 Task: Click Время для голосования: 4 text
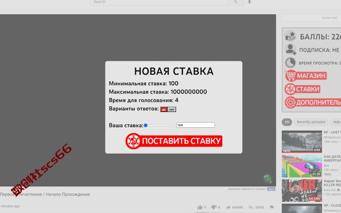click(143, 100)
